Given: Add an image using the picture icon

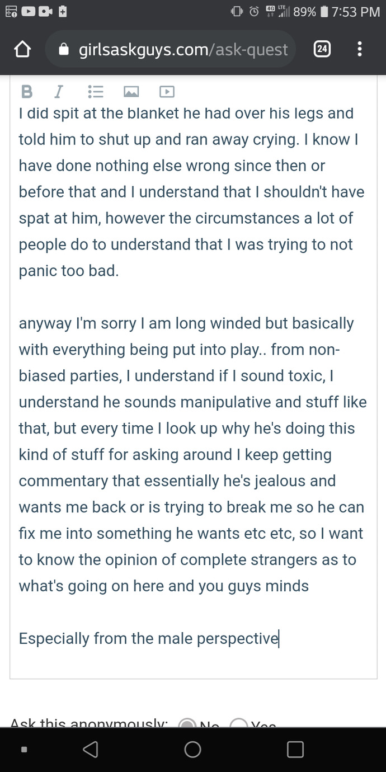Looking at the screenshot, I should click(131, 91).
